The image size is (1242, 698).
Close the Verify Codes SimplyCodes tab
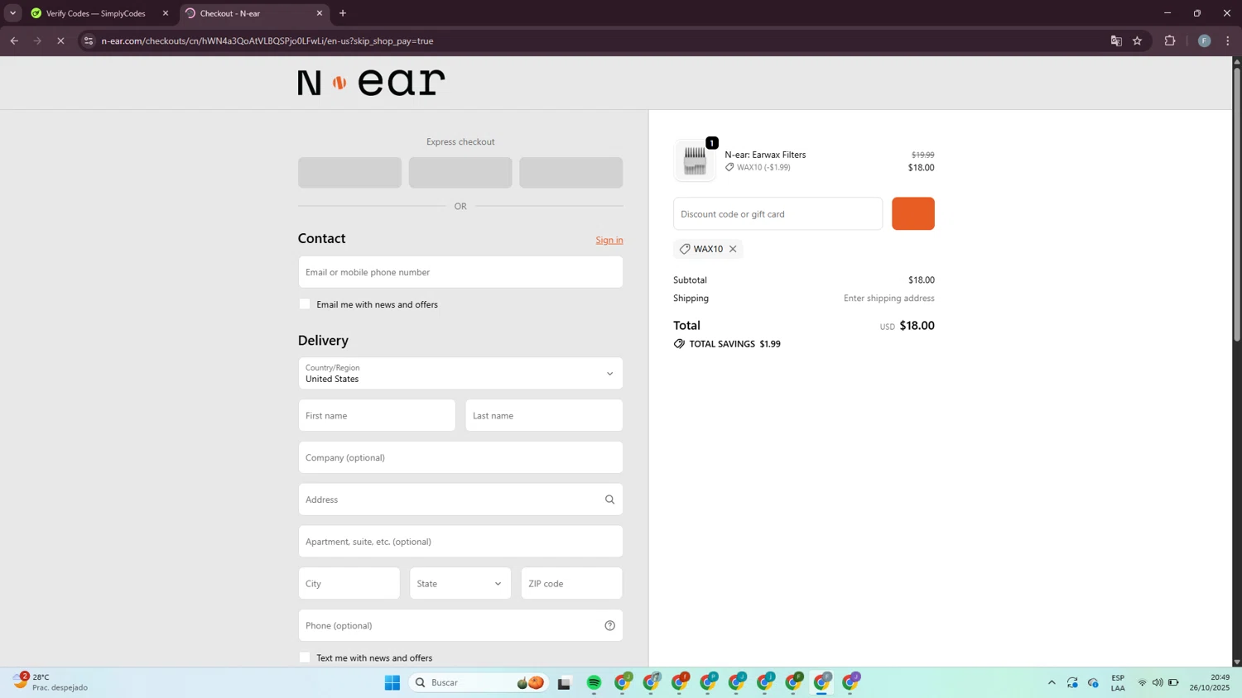166,13
